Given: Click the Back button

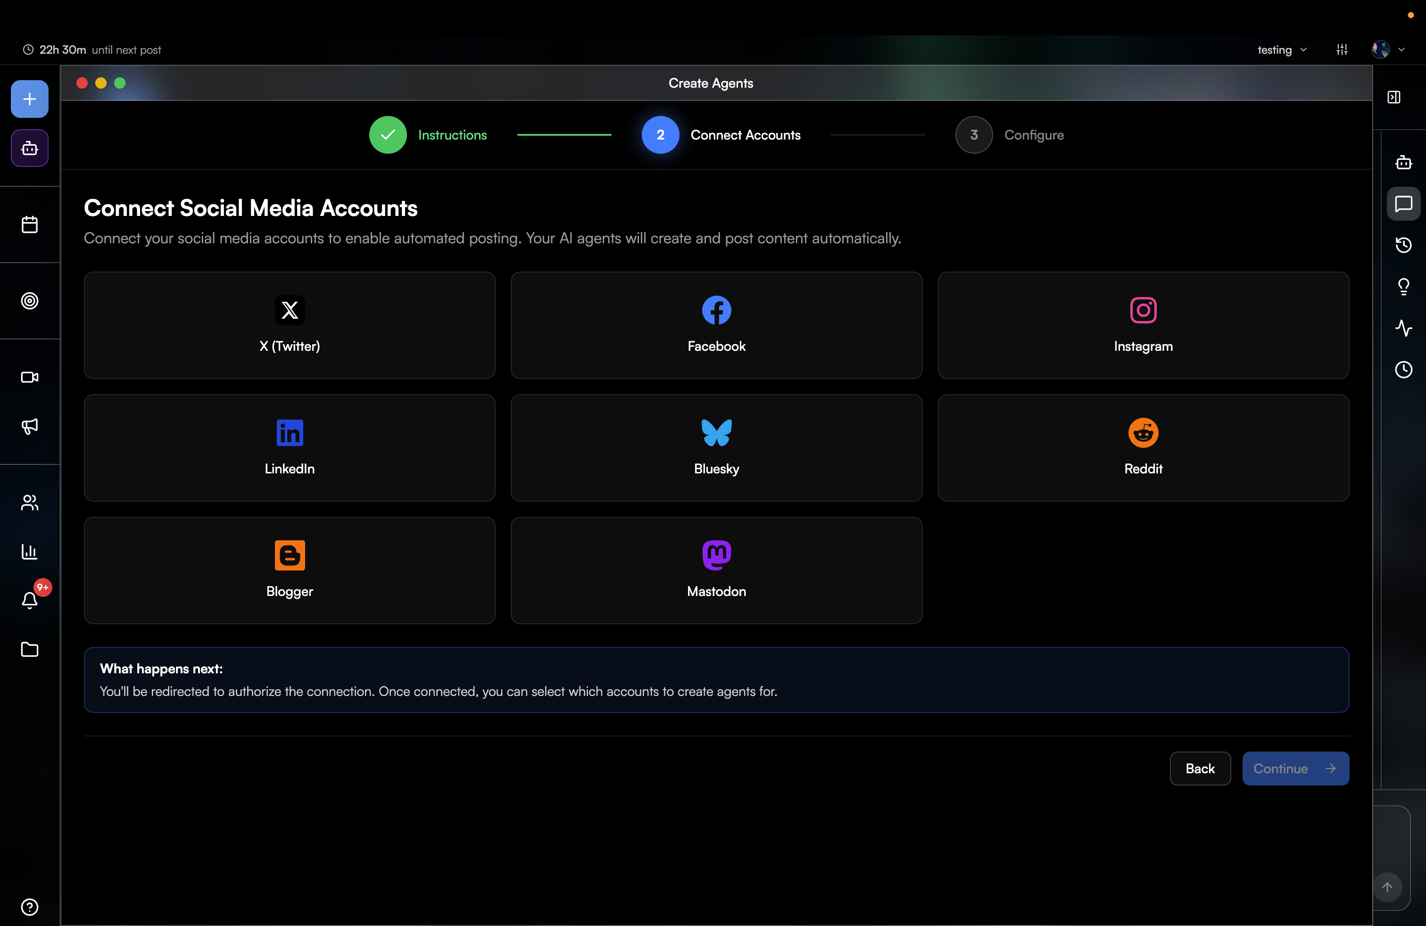Looking at the screenshot, I should coord(1200,768).
